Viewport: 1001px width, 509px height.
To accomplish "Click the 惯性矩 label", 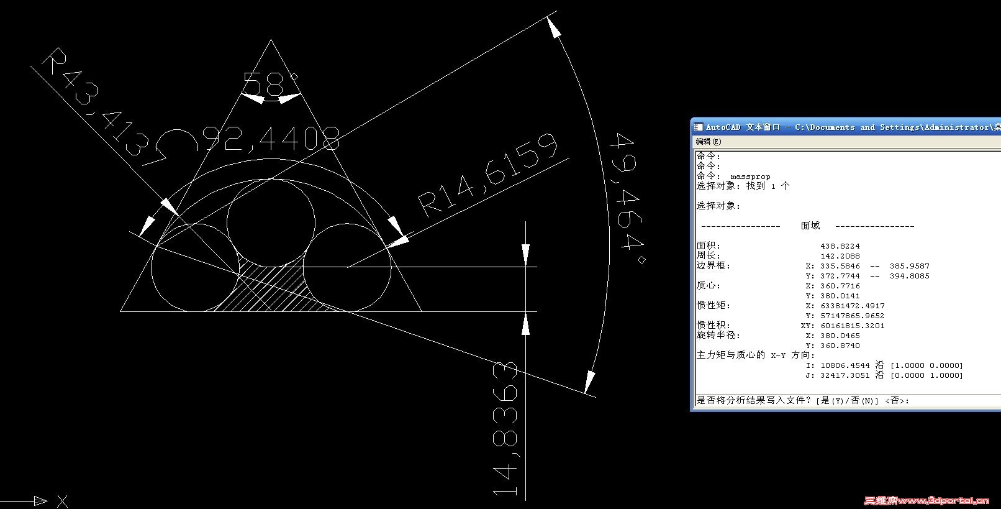I will (713, 306).
